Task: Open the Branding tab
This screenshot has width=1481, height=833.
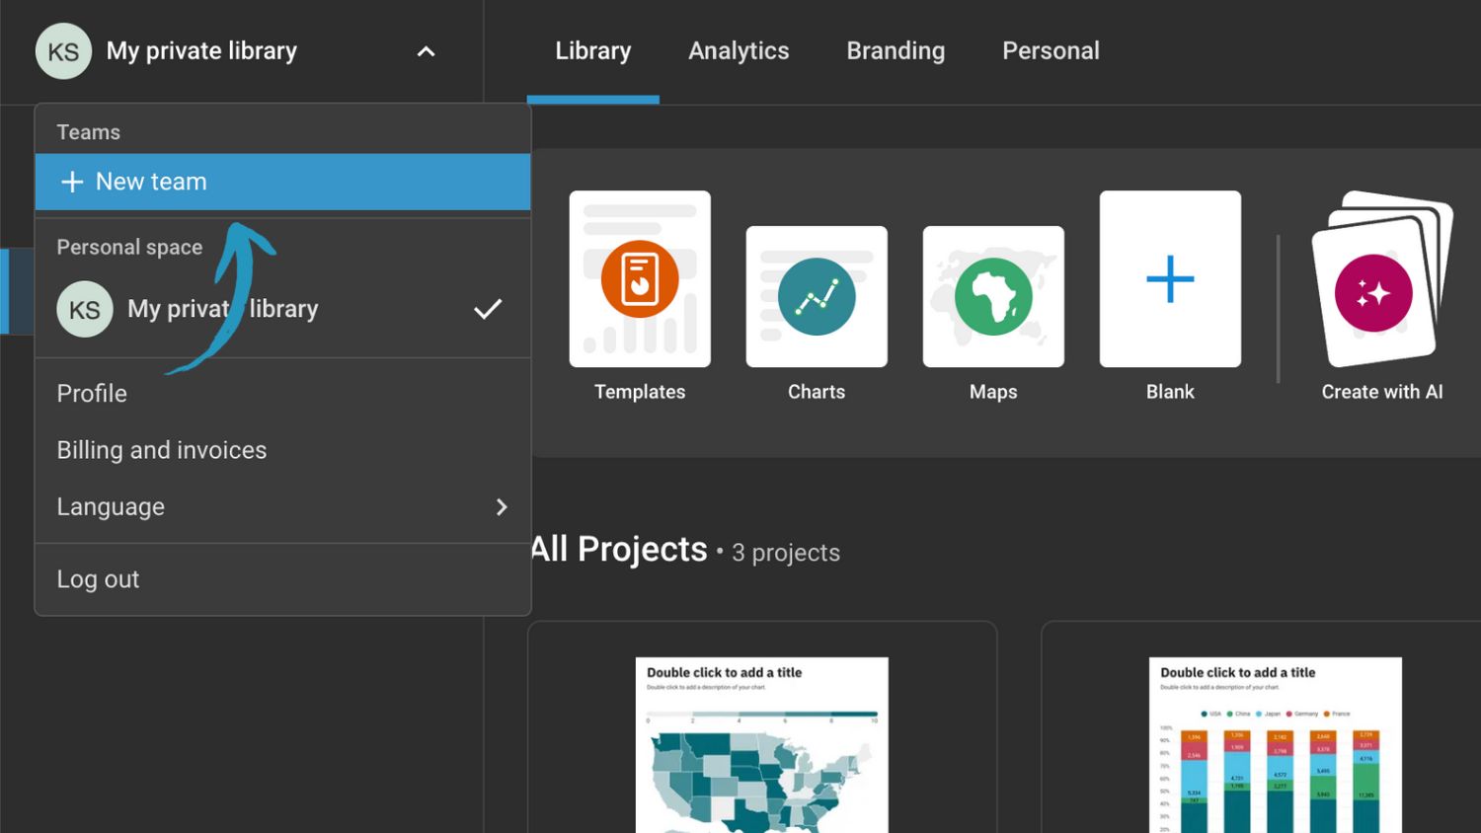Action: 896,51
